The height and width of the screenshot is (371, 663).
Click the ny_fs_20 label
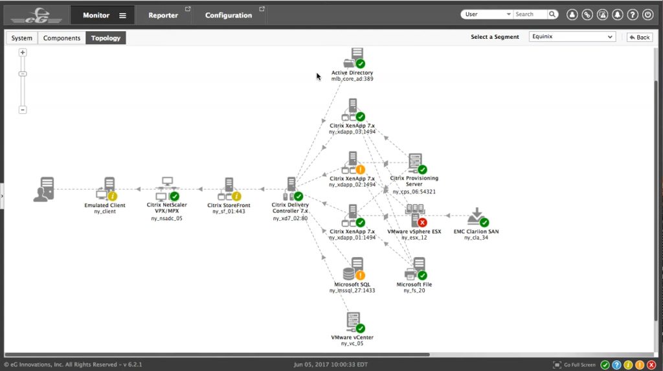click(414, 291)
